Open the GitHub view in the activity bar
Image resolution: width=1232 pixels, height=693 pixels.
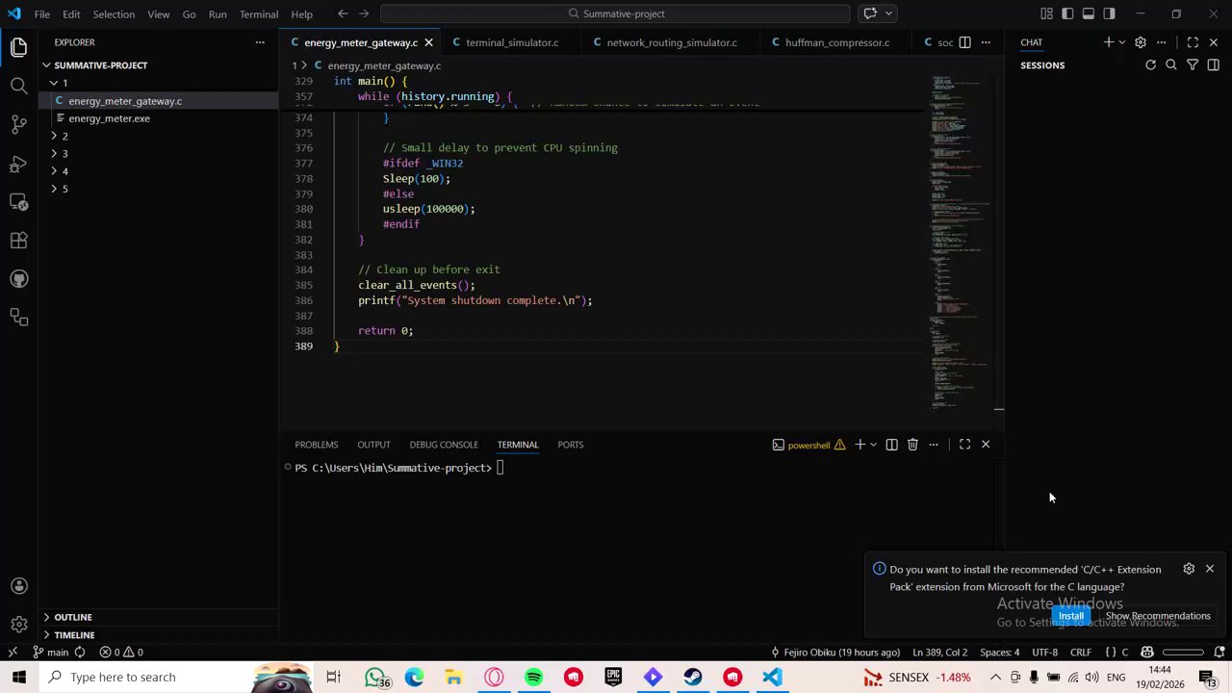coord(18,279)
